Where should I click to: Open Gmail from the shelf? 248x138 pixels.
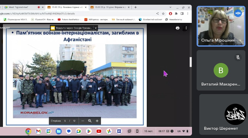[38, 131]
